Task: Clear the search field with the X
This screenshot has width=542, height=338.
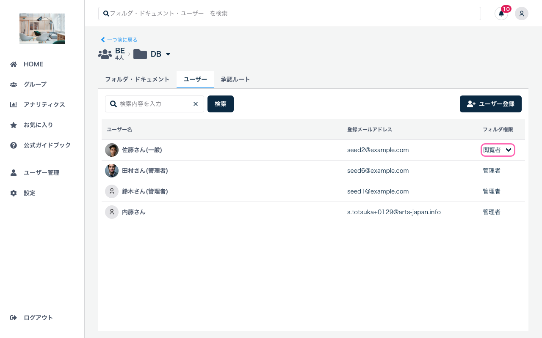Action: [x=196, y=104]
